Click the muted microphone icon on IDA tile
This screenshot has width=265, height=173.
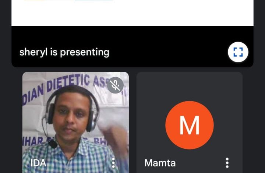(115, 85)
